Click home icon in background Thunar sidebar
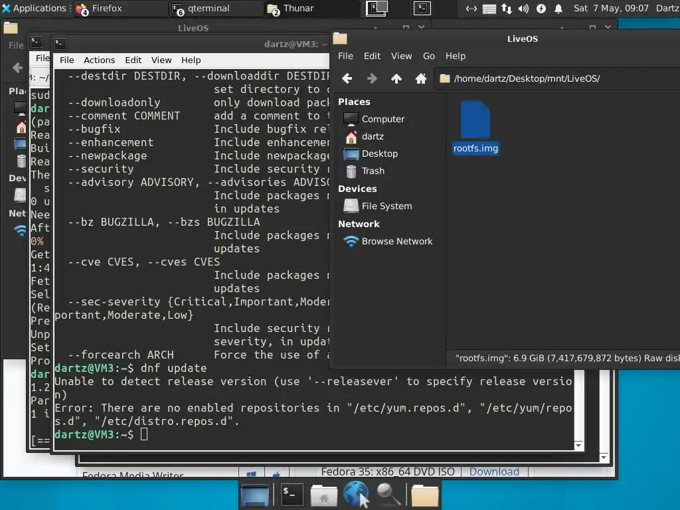Screen dimensions: 680x510 coord(21,127)
